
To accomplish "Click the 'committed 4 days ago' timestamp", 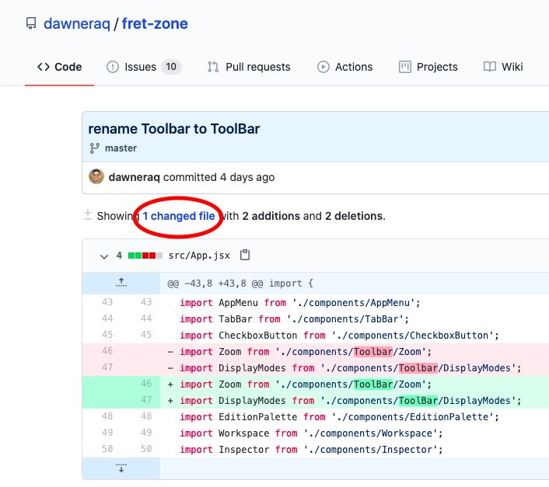I will [219, 177].
